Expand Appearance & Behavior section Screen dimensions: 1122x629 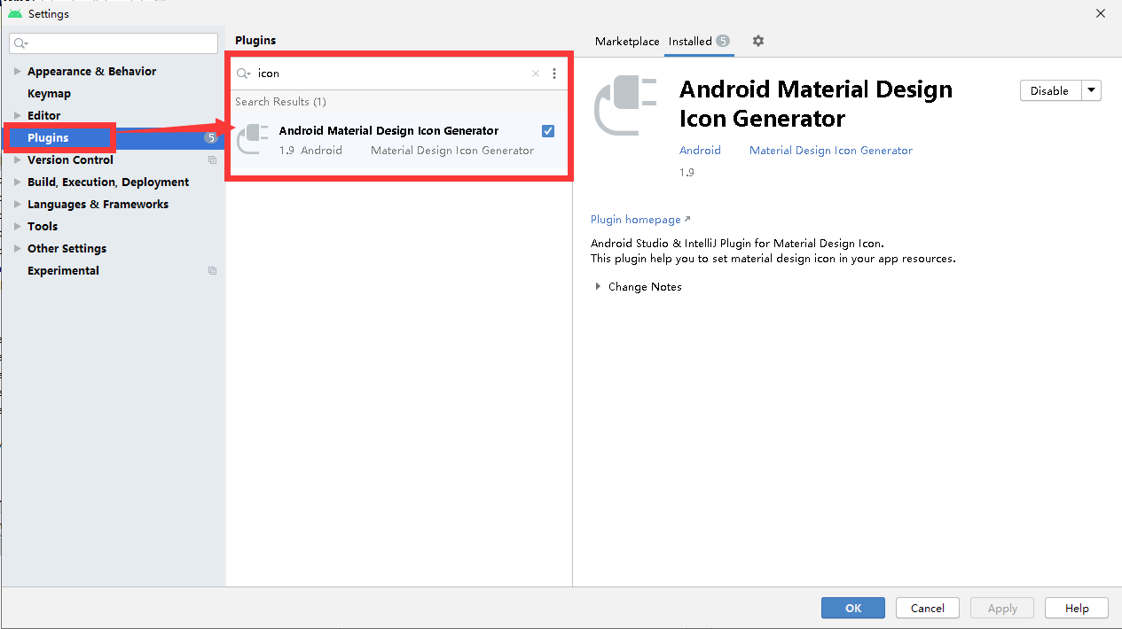[x=17, y=72]
